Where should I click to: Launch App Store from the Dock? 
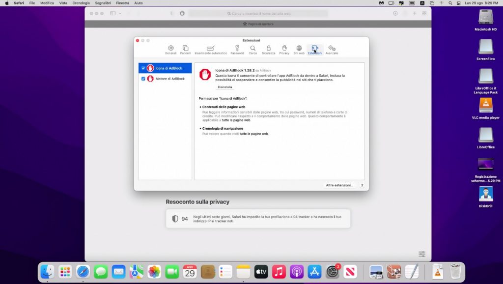coord(314,272)
